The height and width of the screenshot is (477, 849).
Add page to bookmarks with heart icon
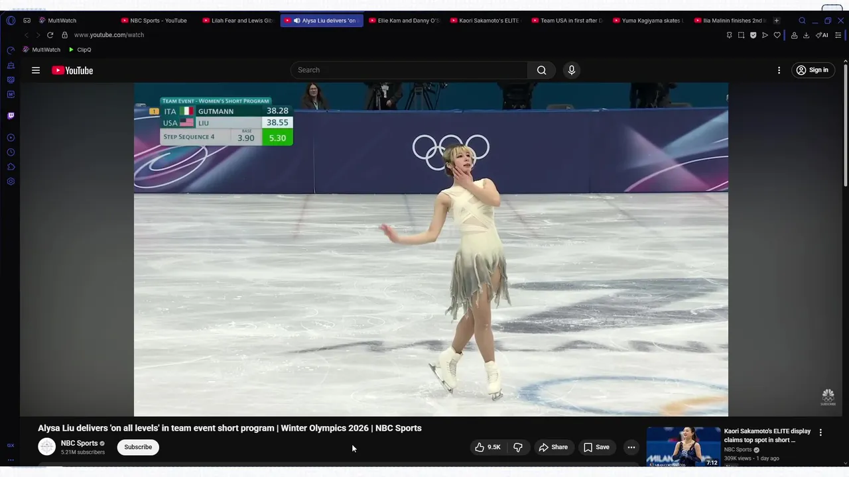click(777, 35)
